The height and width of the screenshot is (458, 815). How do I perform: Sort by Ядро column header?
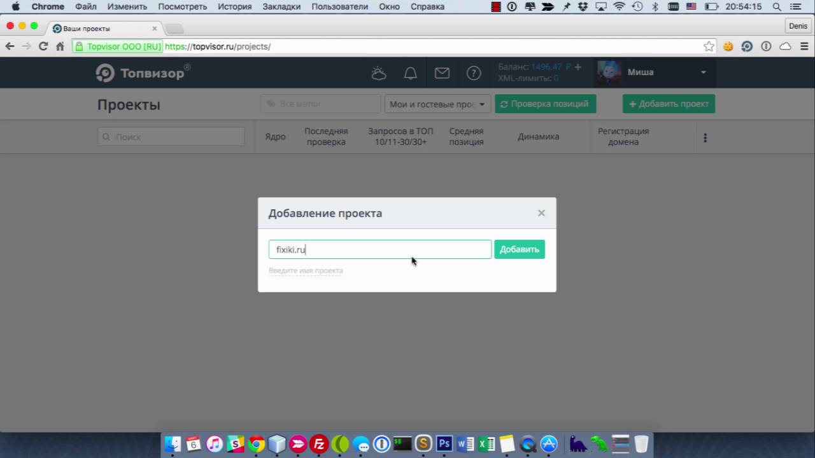click(275, 137)
